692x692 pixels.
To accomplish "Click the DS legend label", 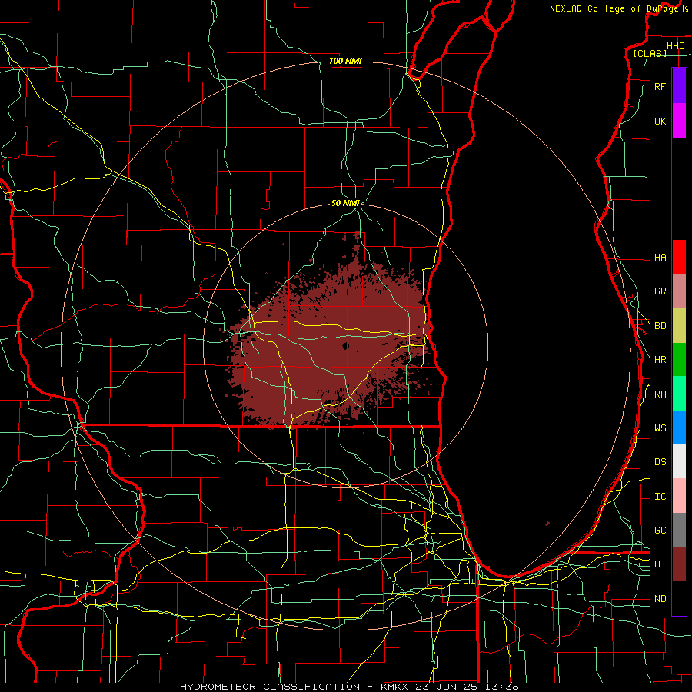I will coord(660,462).
